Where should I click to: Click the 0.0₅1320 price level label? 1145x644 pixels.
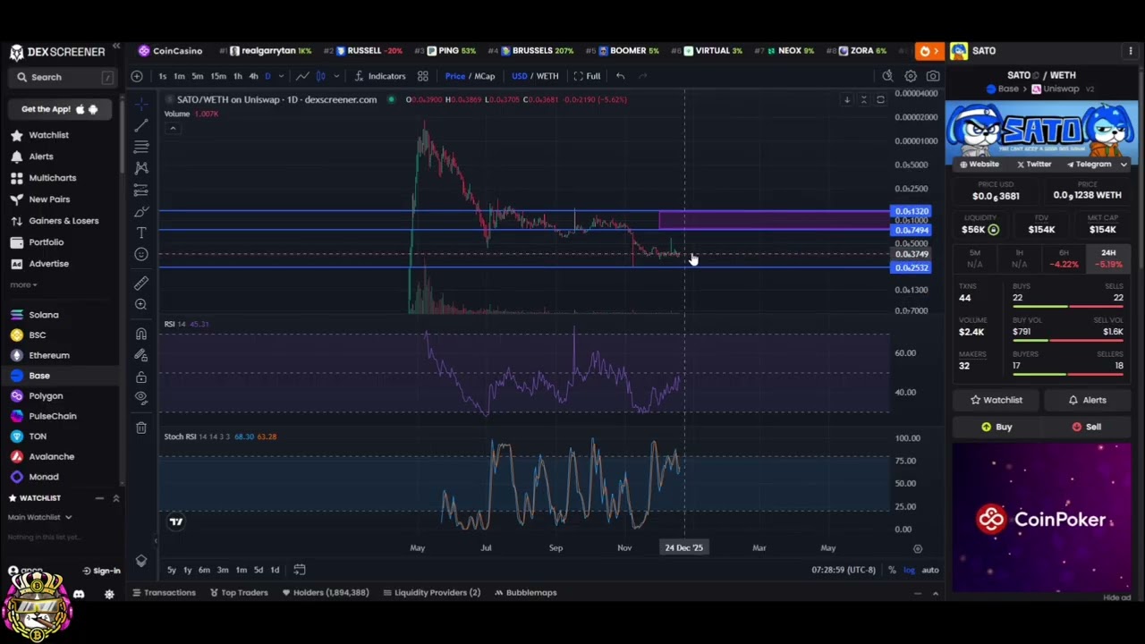click(x=911, y=211)
